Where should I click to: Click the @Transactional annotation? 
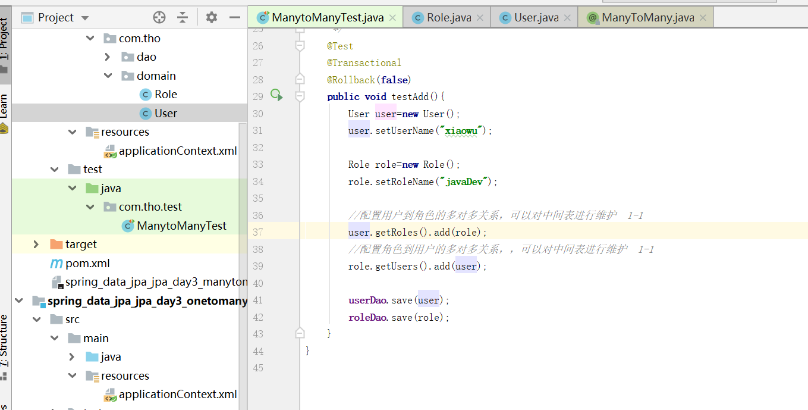tap(364, 62)
